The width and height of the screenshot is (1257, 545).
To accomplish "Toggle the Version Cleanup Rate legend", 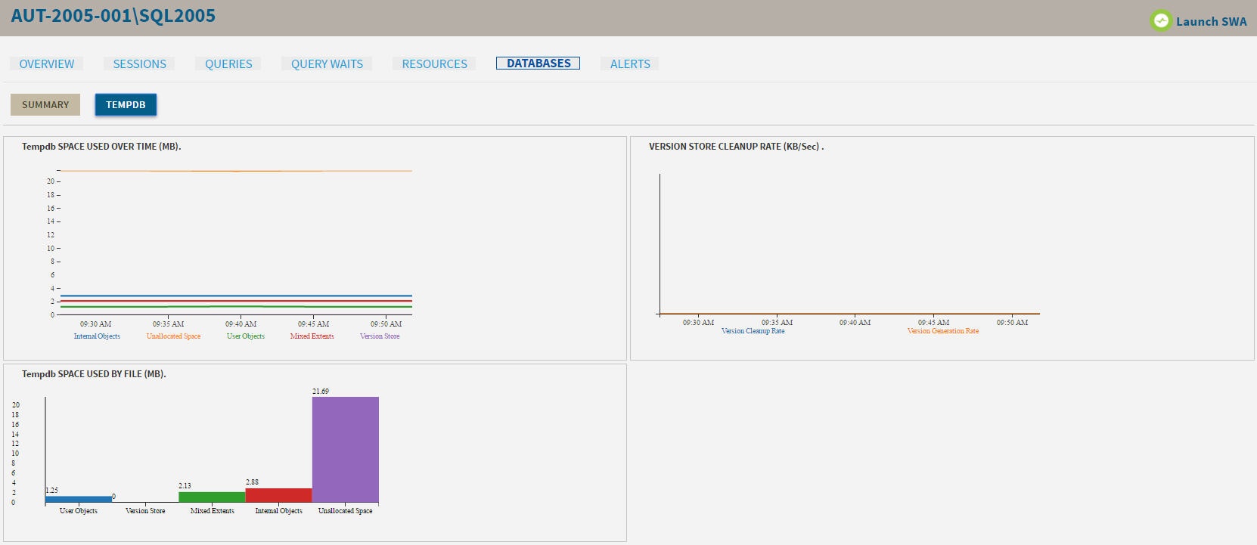I will [x=753, y=331].
